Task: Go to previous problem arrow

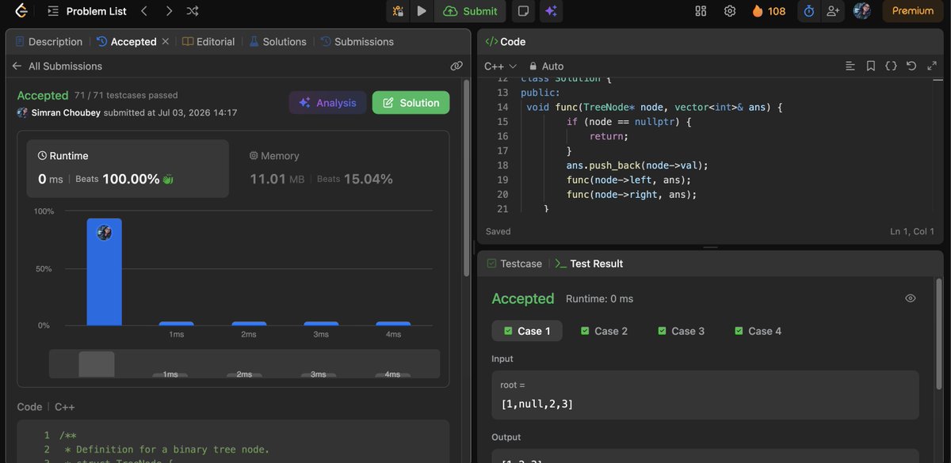Action: pos(143,11)
